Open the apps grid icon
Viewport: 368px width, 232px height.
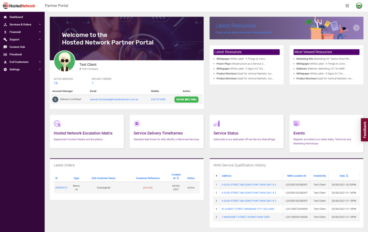347,6
